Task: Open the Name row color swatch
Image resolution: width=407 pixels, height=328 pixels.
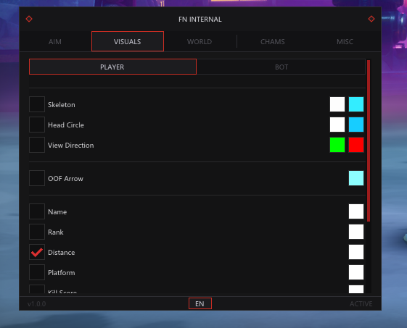Action: pos(356,211)
